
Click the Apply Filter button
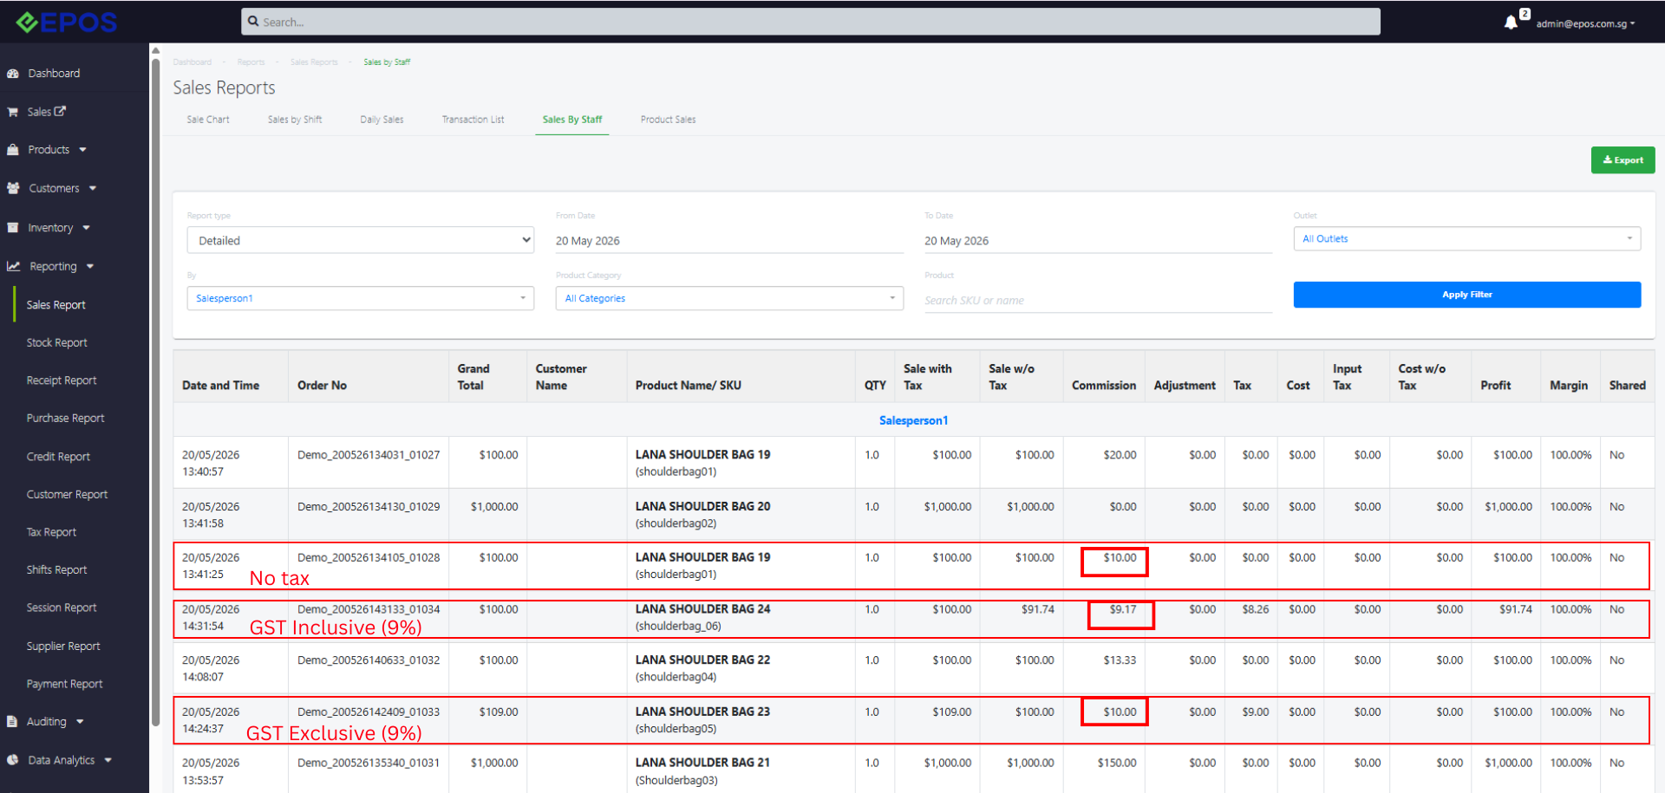coord(1467,295)
